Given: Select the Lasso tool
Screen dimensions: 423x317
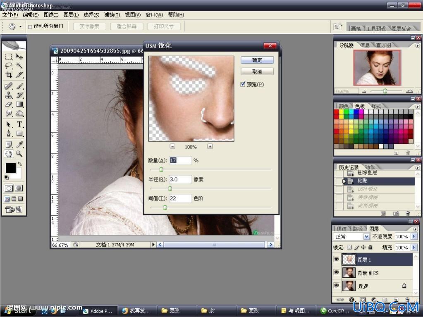Looking at the screenshot, I should (x=9, y=65).
